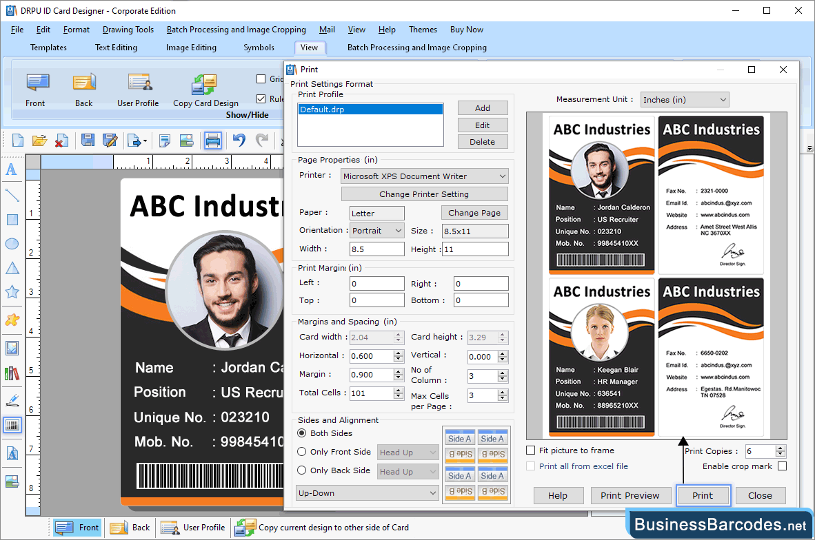
Task: Increase Horizontal spacing stepper
Action: (399, 353)
